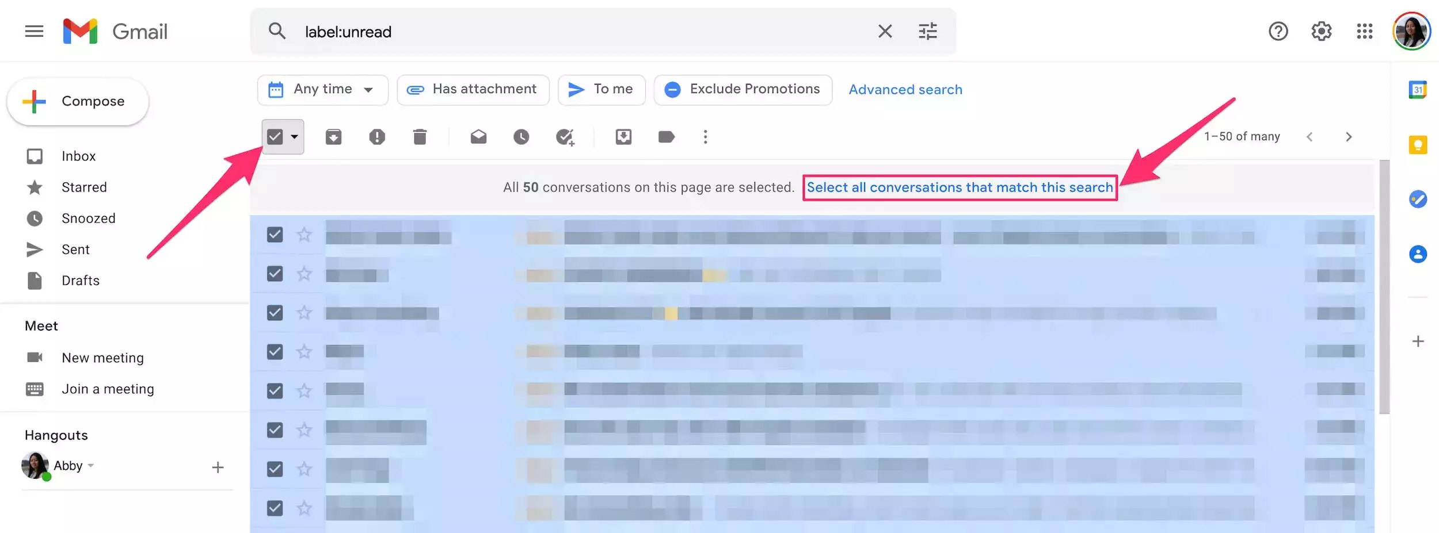
Task: Open Gmail settings gear
Action: pyautogui.click(x=1321, y=31)
